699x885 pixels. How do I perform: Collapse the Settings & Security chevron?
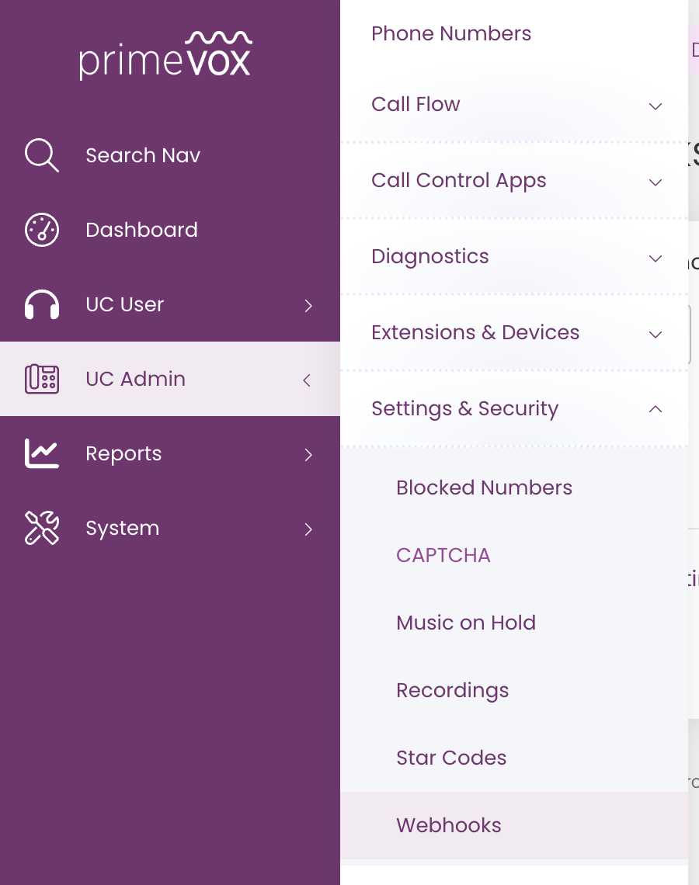click(x=656, y=408)
